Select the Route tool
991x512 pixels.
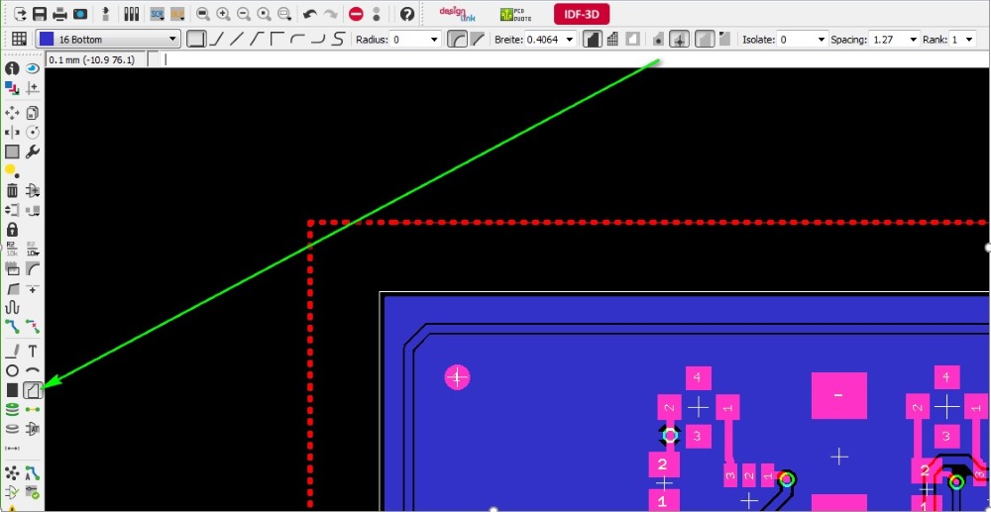click(x=12, y=327)
